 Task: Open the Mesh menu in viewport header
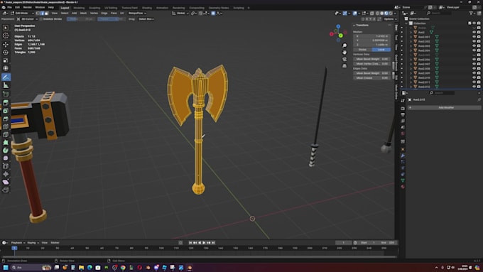(x=84, y=13)
